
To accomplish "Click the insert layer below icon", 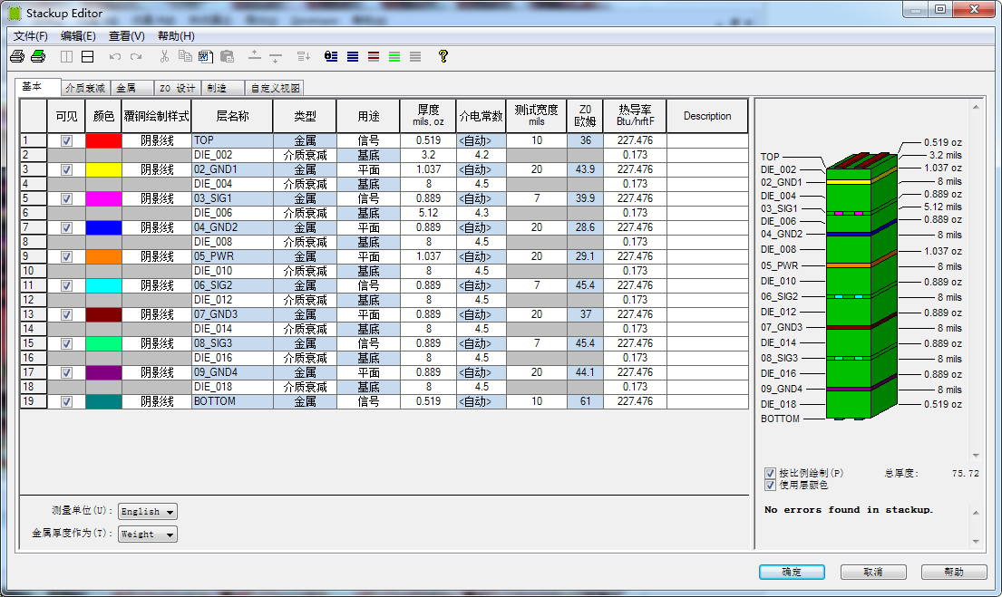I will pyautogui.click(x=276, y=57).
